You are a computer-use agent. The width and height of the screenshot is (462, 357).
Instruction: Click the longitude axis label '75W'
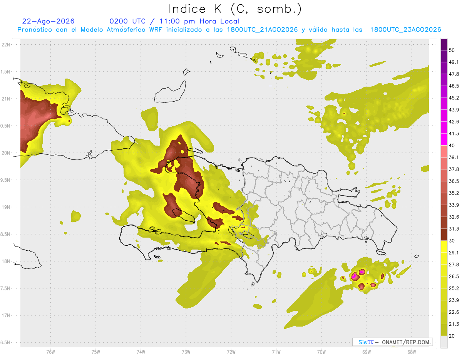[96, 352]
